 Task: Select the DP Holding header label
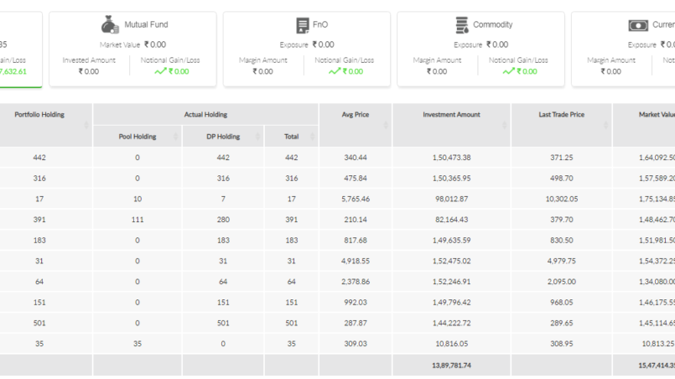[x=223, y=137]
